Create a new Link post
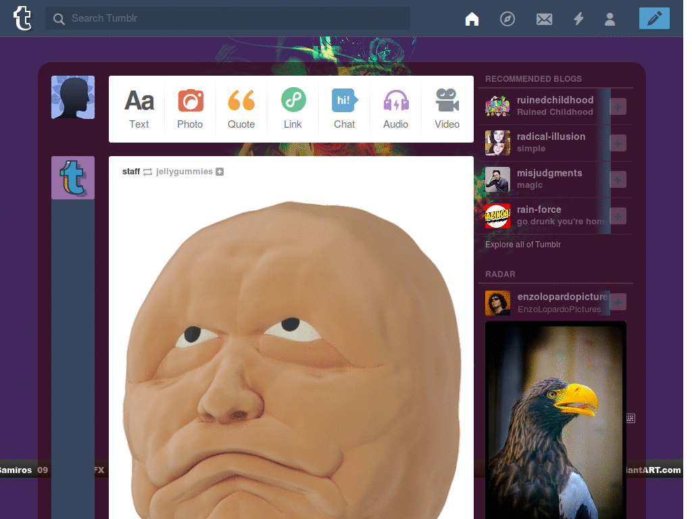The image size is (692, 519). (293, 109)
